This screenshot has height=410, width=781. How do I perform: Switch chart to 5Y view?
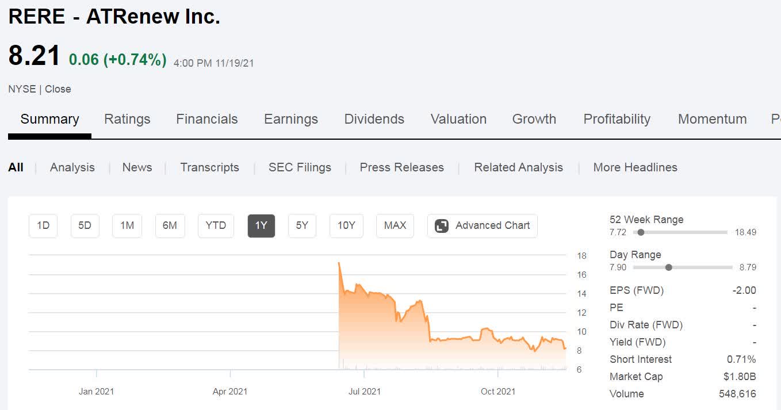click(x=302, y=226)
